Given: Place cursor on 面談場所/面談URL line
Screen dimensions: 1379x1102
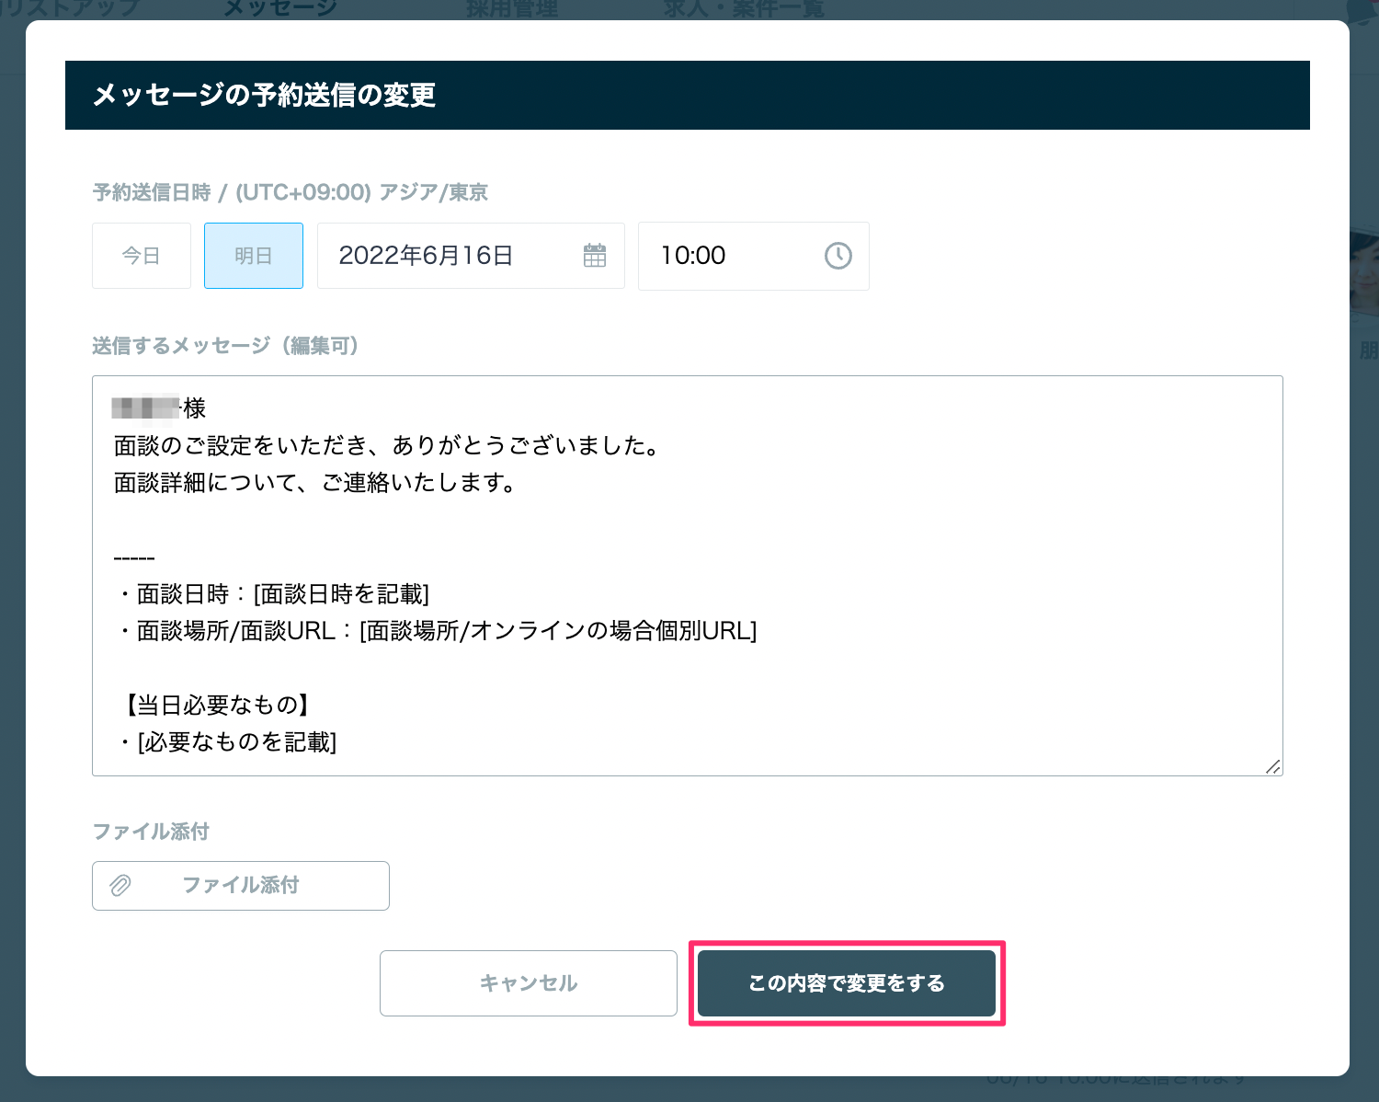Looking at the screenshot, I should point(436,631).
